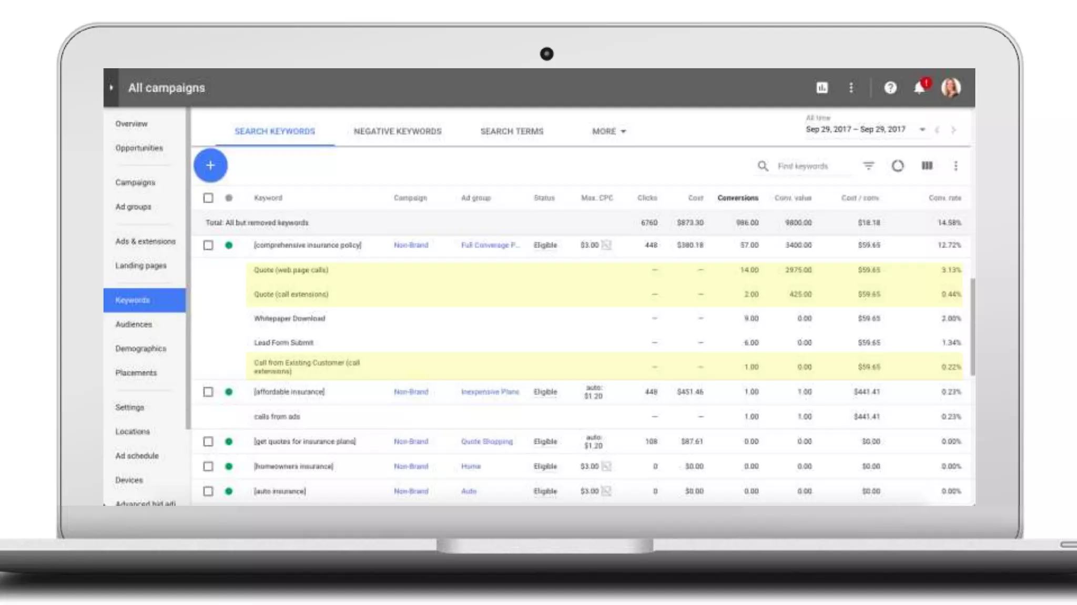
Task: Expand the navigation panel arrow beside All campaigns
Action: click(111, 88)
